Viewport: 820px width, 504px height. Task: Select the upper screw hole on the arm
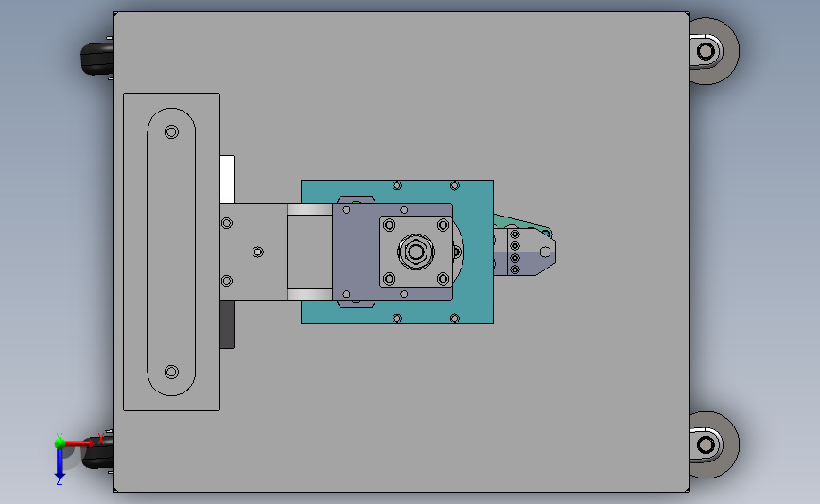(227, 223)
